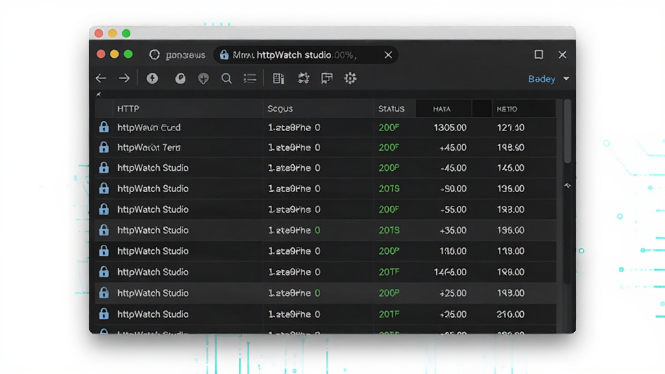665x374 pixels.
Task: Sort by the Scqus column header
Action: [280, 109]
